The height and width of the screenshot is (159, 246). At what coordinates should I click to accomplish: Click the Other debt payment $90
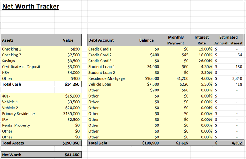click(x=185, y=90)
